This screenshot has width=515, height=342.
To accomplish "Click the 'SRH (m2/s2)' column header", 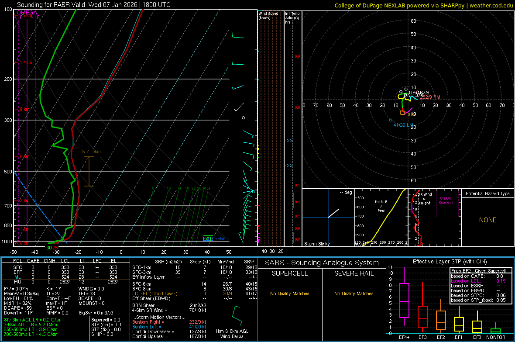I will click(x=168, y=262).
